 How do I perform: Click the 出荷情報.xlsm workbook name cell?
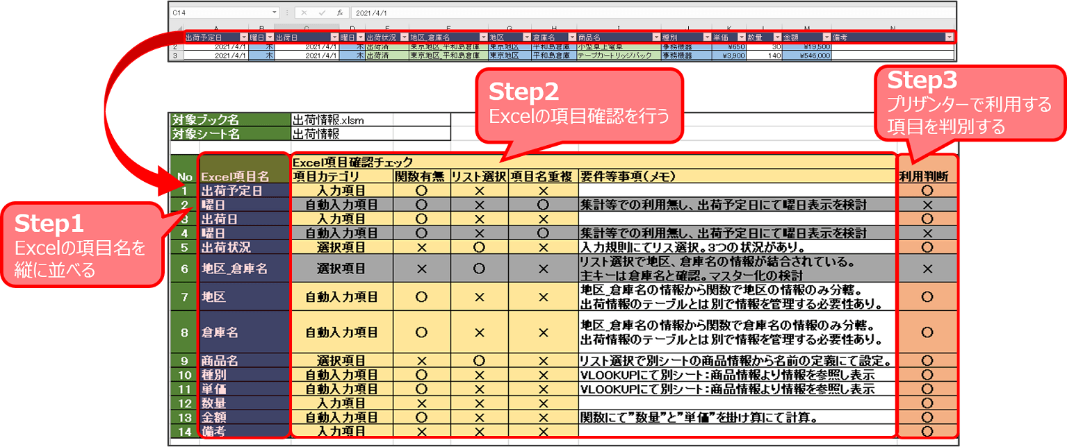point(341,119)
